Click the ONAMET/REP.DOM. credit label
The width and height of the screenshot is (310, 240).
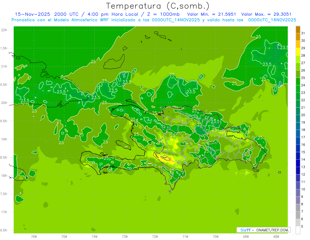273,230
